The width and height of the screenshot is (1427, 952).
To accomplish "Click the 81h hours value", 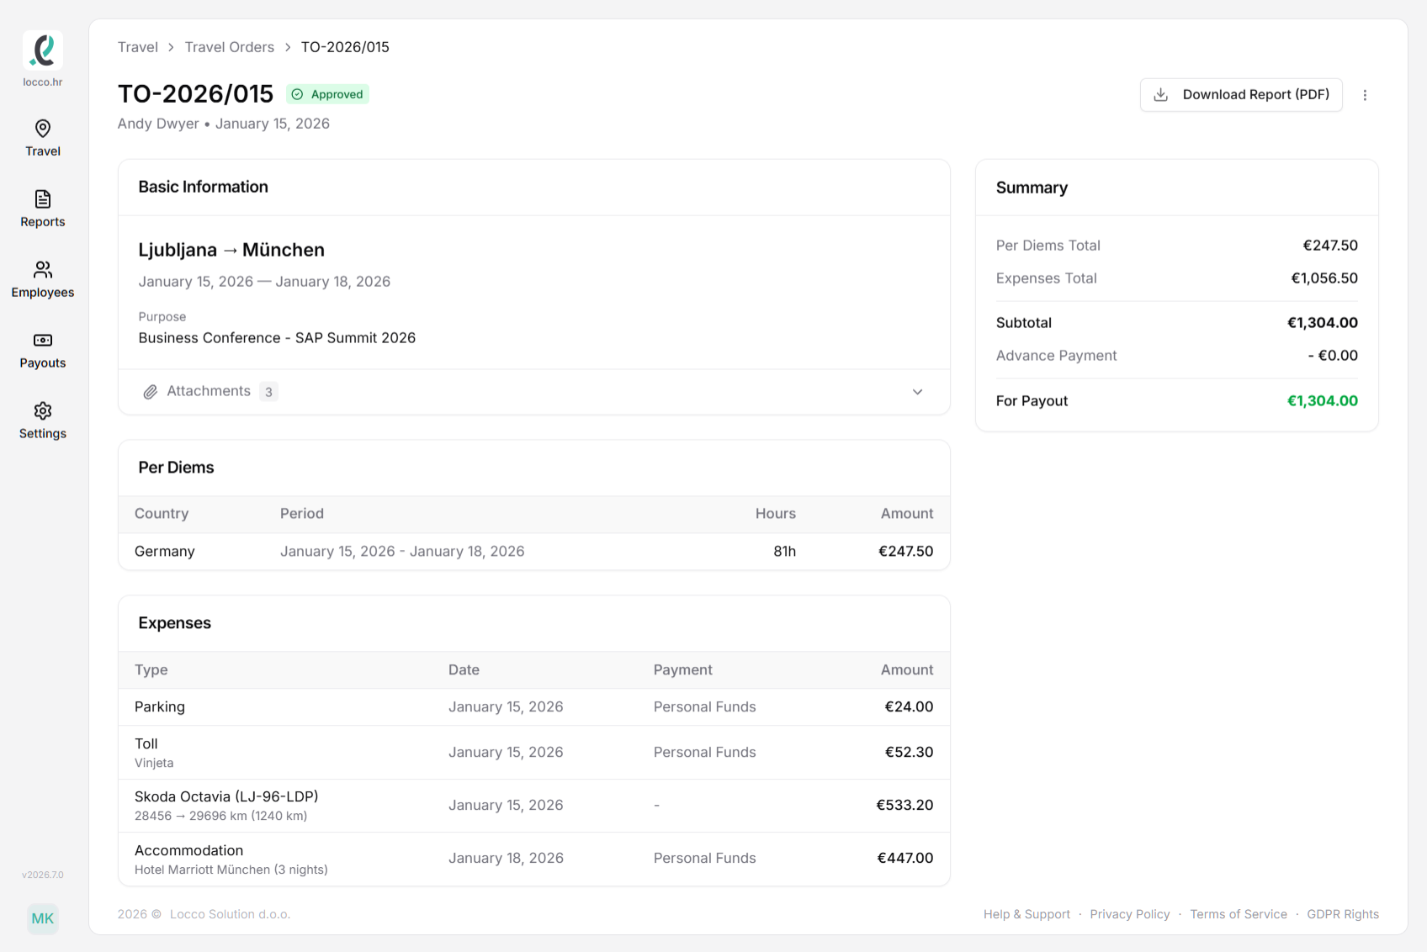I will (784, 552).
